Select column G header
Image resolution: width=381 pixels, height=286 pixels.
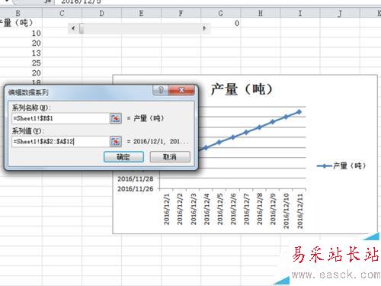pos(220,13)
